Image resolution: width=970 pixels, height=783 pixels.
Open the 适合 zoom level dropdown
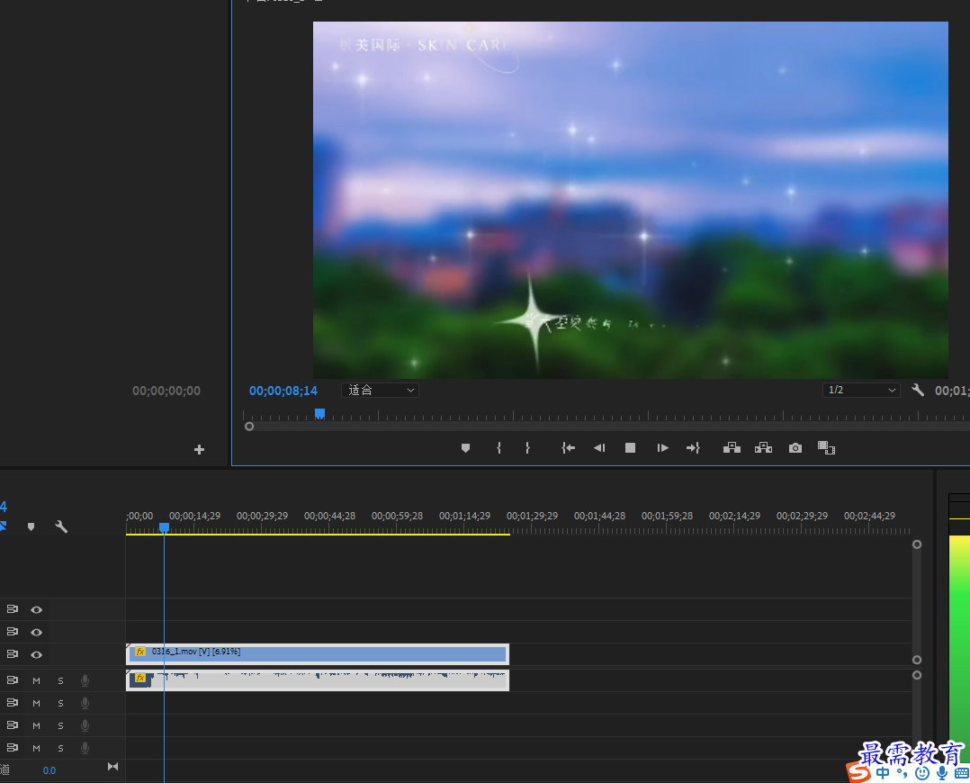[x=380, y=390]
